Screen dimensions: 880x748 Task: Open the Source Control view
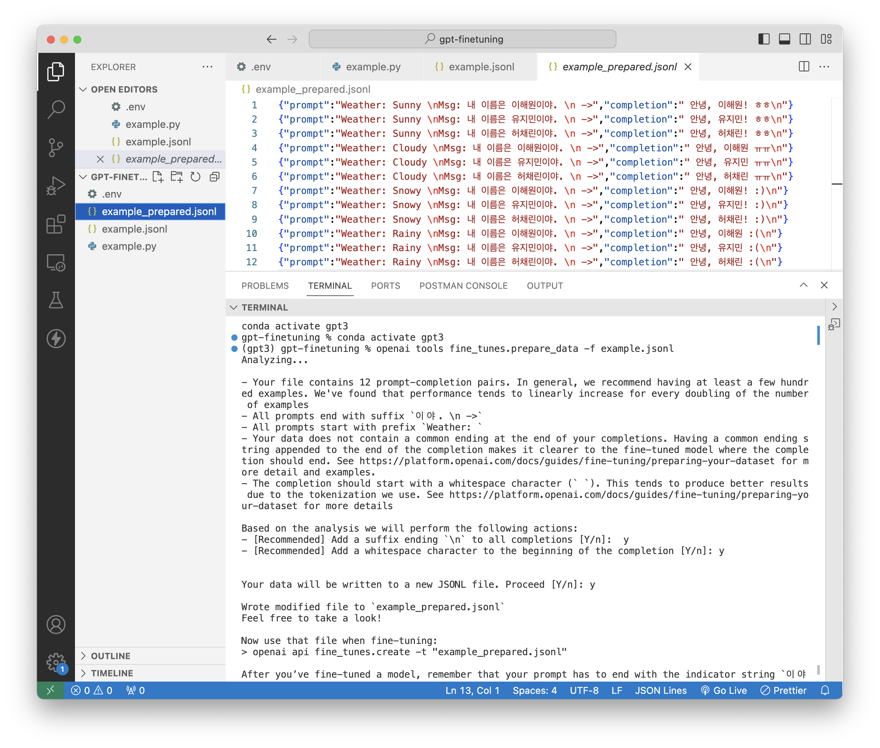pyautogui.click(x=56, y=148)
